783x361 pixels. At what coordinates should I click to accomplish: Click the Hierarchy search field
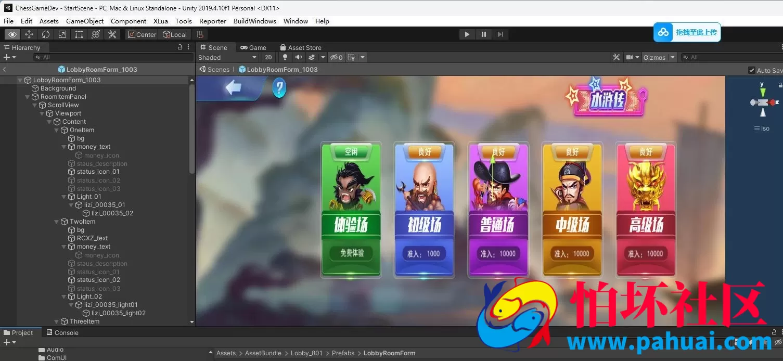(x=113, y=57)
